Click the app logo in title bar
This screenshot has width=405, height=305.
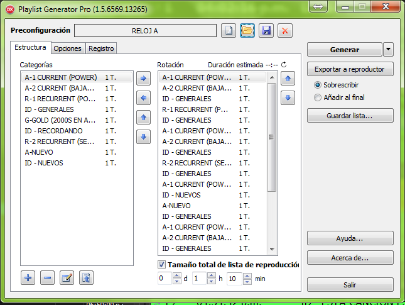click(10, 9)
